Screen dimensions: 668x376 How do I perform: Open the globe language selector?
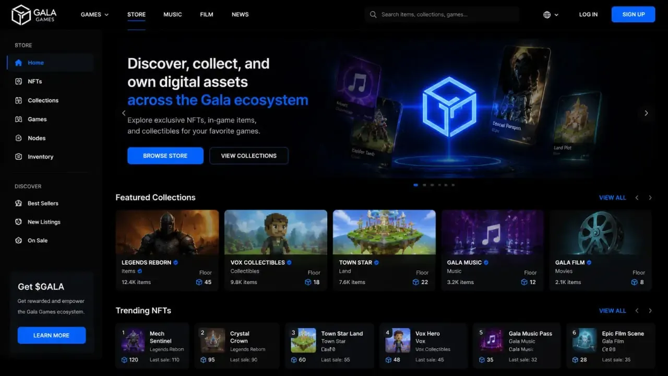(x=551, y=15)
